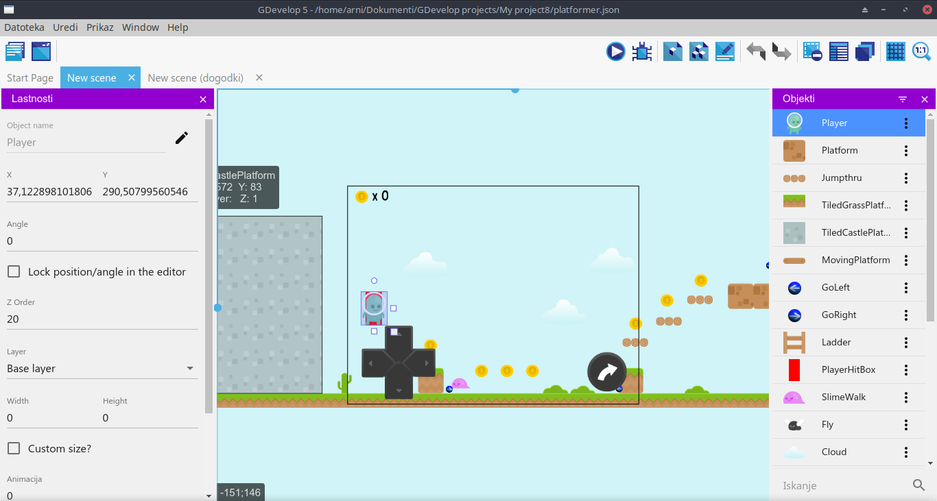Screen dimensions: 937x501
Task: Click the objects list vertical scrollbar
Action: (x=930, y=219)
